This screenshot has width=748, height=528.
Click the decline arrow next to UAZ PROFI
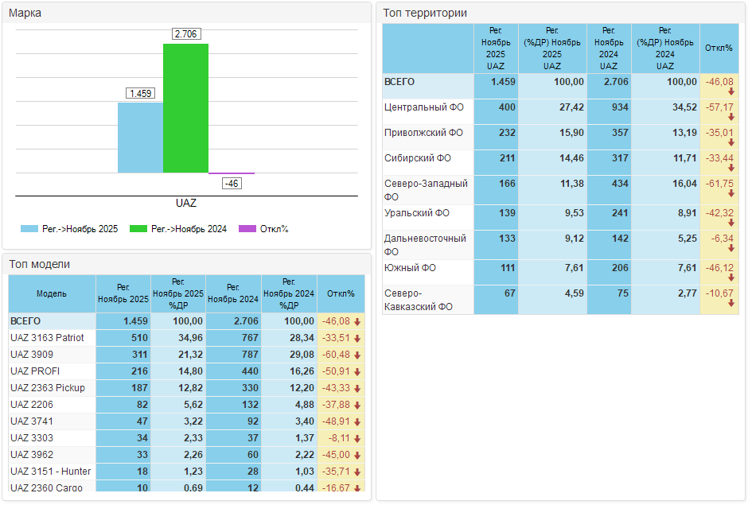click(358, 371)
